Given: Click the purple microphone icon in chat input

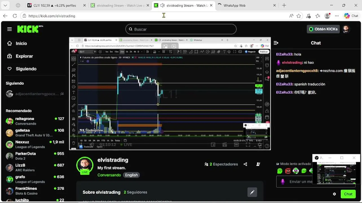Looking at the screenshot, I should tap(283, 182).
